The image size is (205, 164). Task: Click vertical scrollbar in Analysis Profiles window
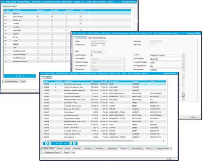click(138, 14)
